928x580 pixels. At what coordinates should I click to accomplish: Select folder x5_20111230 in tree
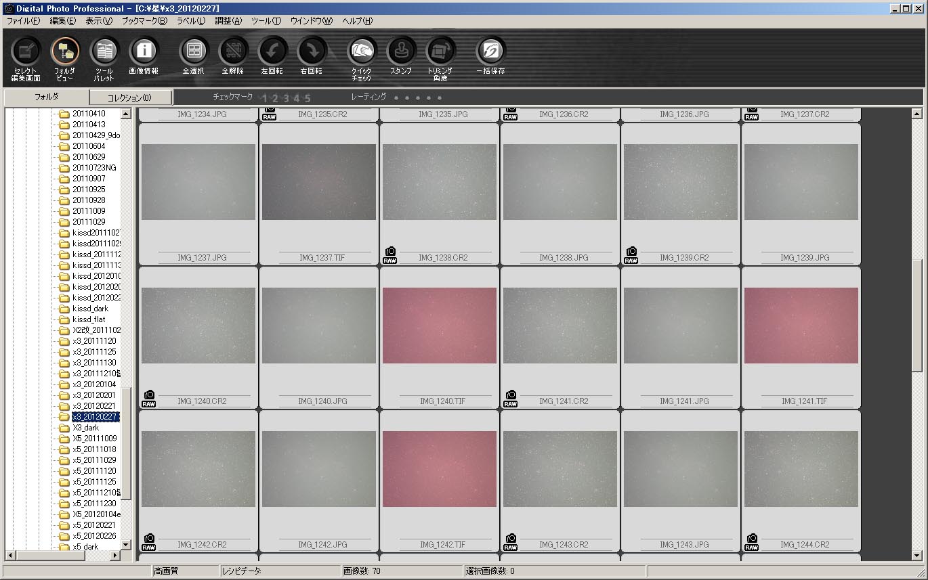point(94,504)
